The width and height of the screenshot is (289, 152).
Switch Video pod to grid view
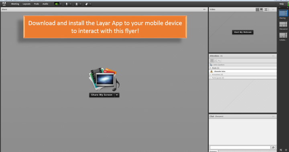click(257, 9)
